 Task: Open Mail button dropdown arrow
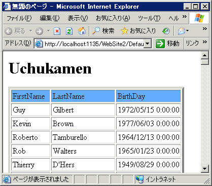pos(187,31)
